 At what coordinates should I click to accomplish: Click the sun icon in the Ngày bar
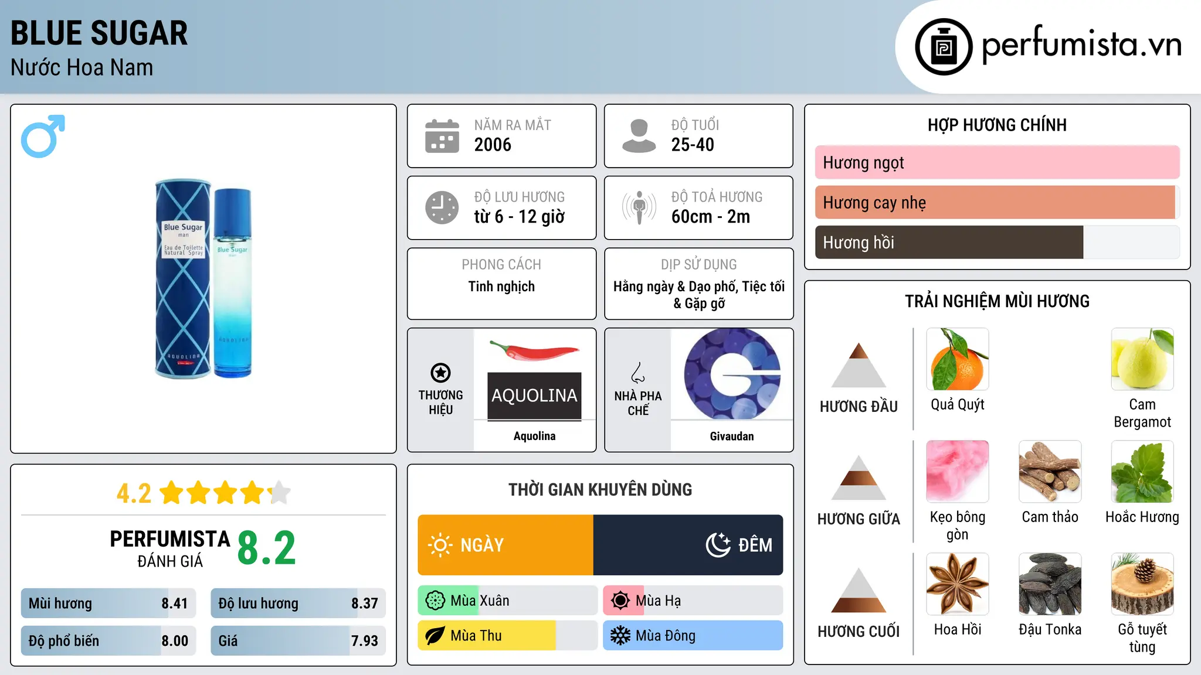[x=440, y=545]
